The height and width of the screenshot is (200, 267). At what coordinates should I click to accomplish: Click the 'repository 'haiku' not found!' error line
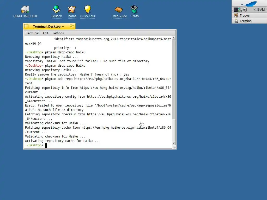pyautogui.click(x=87, y=61)
